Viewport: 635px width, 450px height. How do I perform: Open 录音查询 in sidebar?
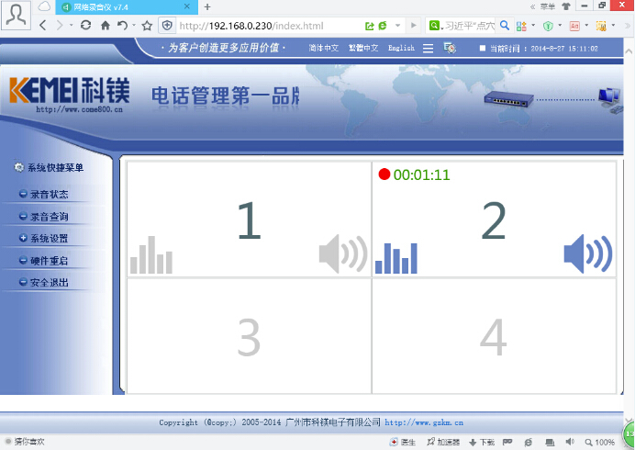(49, 217)
